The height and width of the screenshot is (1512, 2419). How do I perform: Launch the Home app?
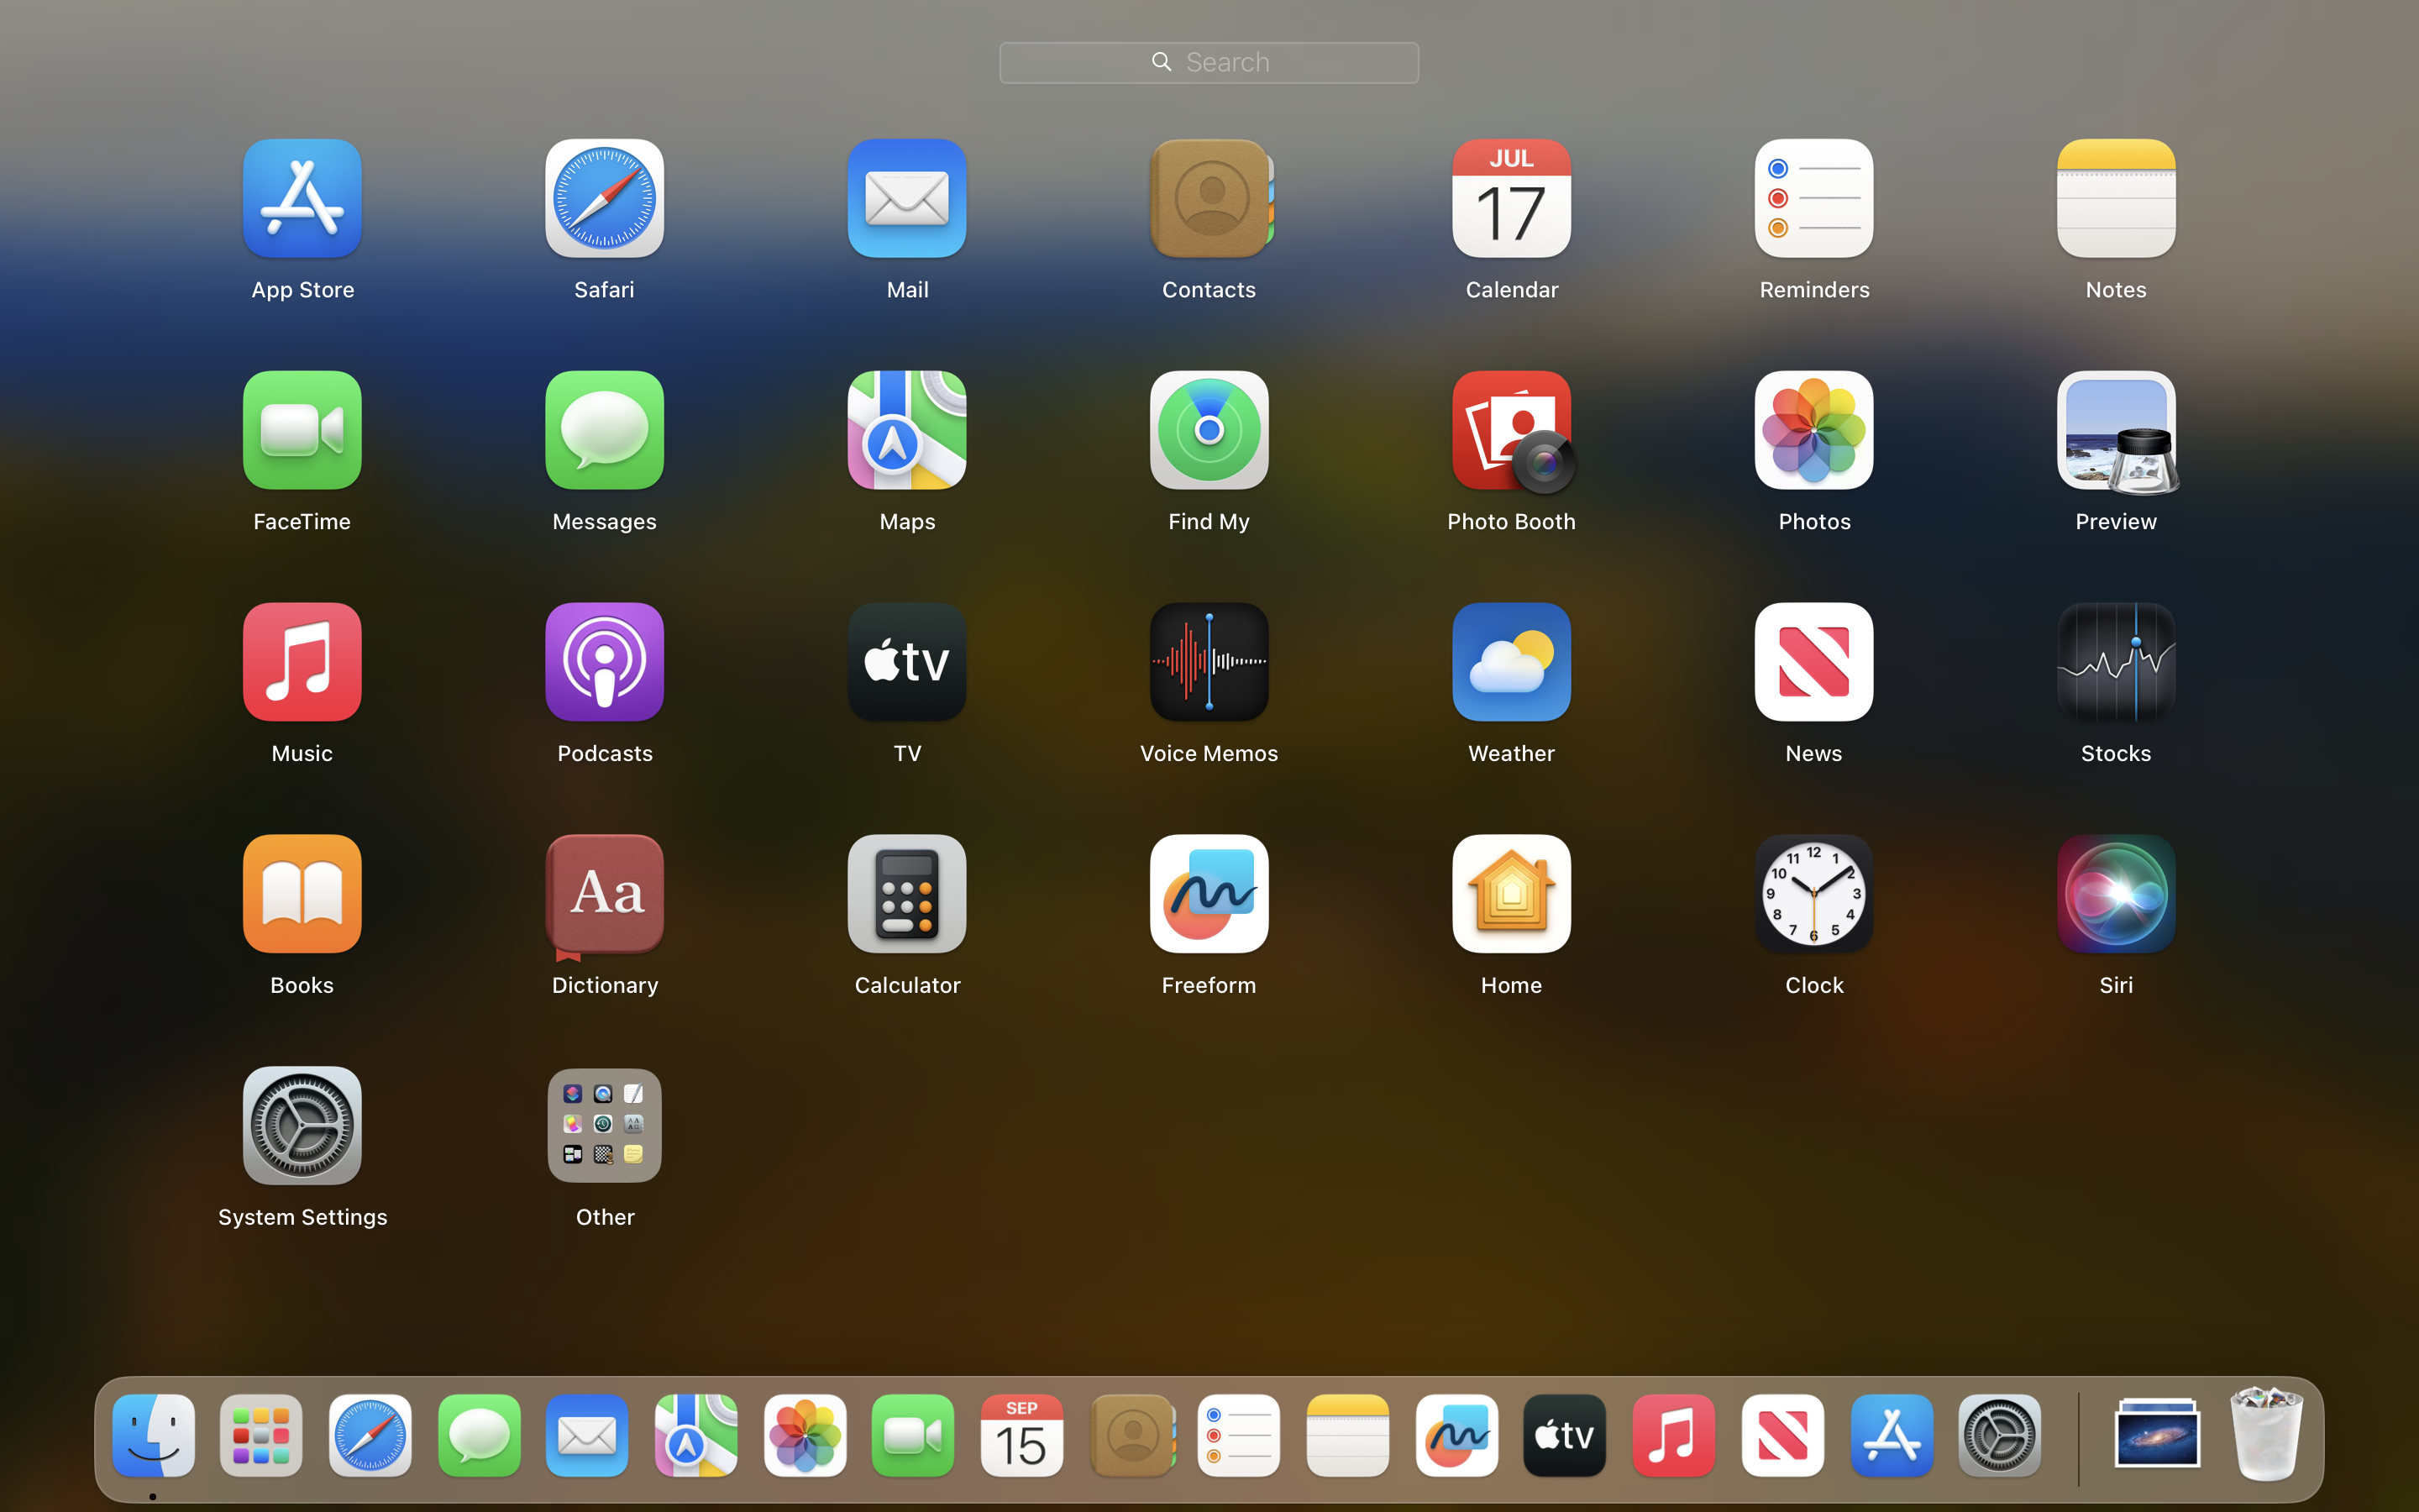[1510, 894]
